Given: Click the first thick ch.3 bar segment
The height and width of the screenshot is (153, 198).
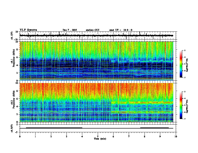Looking at the screenshot, I should click(x=54, y=128).
